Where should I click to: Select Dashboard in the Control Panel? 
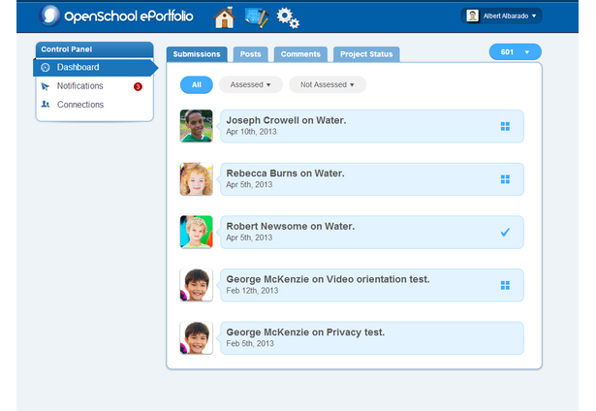95,68
